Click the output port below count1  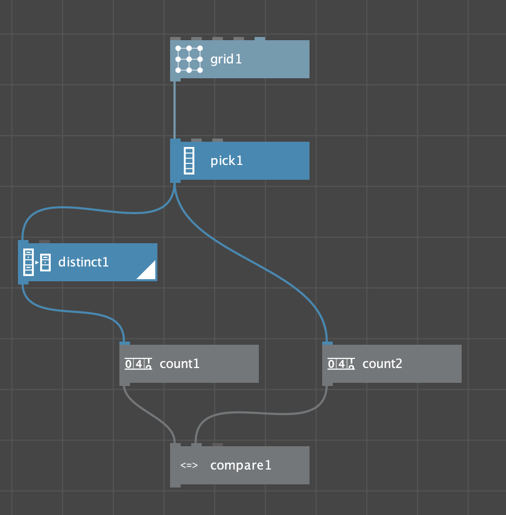pyautogui.click(x=125, y=384)
